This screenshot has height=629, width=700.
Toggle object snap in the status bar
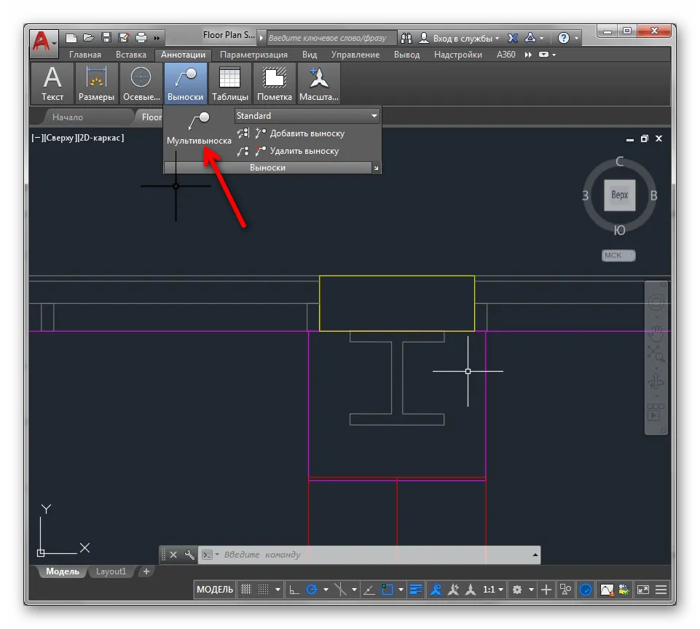tap(387, 590)
